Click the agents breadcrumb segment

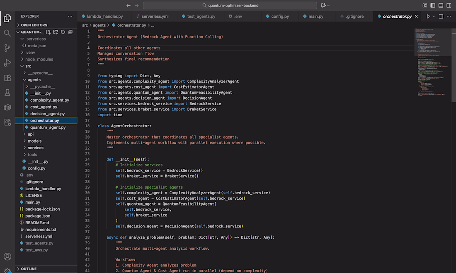[99, 25]
